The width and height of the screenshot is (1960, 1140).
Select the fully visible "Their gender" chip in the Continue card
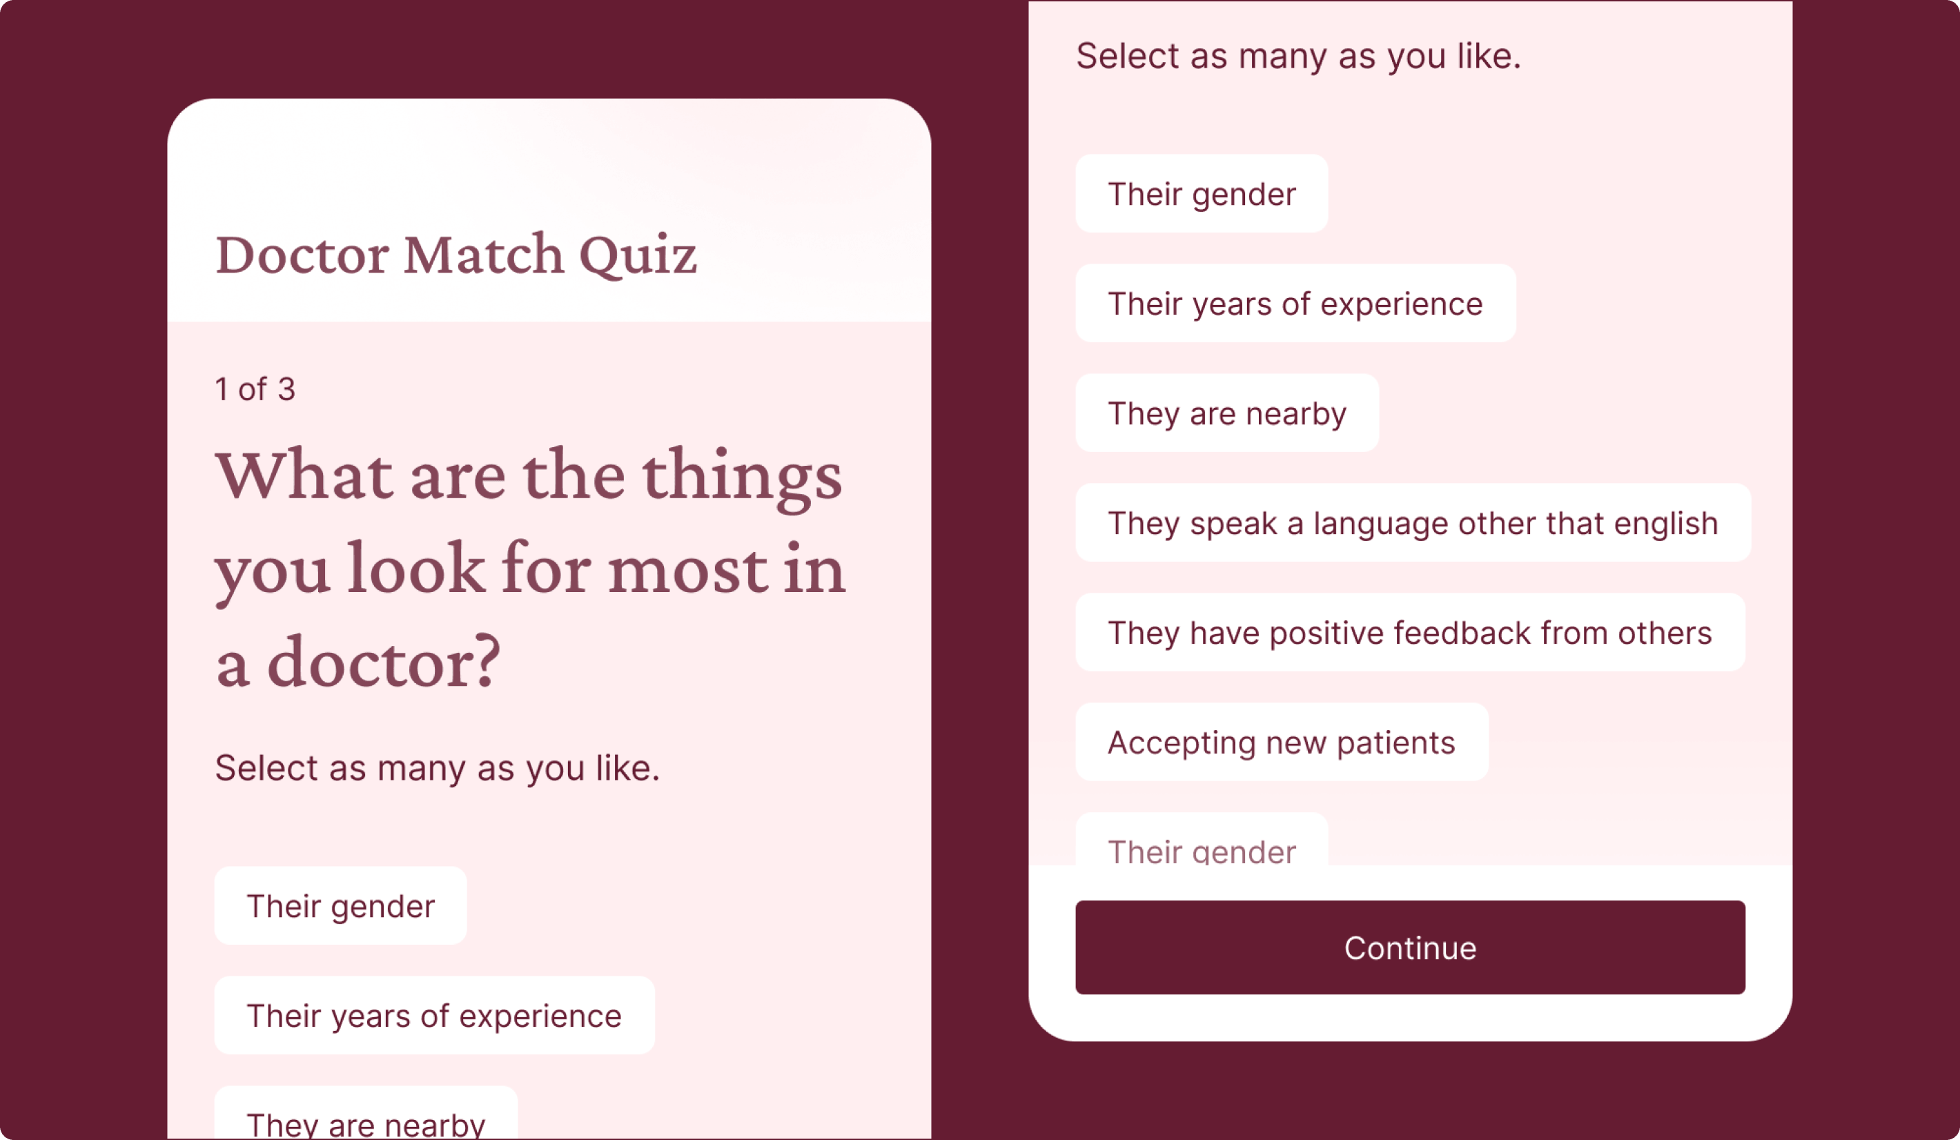(1201, 194)
